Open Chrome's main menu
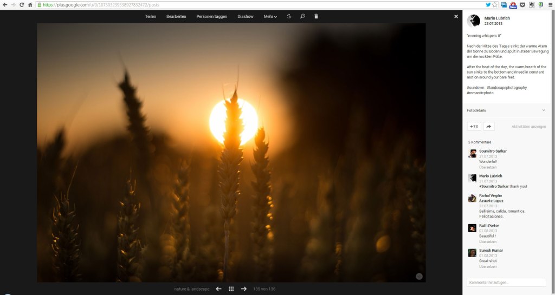 tap(550, 4)
